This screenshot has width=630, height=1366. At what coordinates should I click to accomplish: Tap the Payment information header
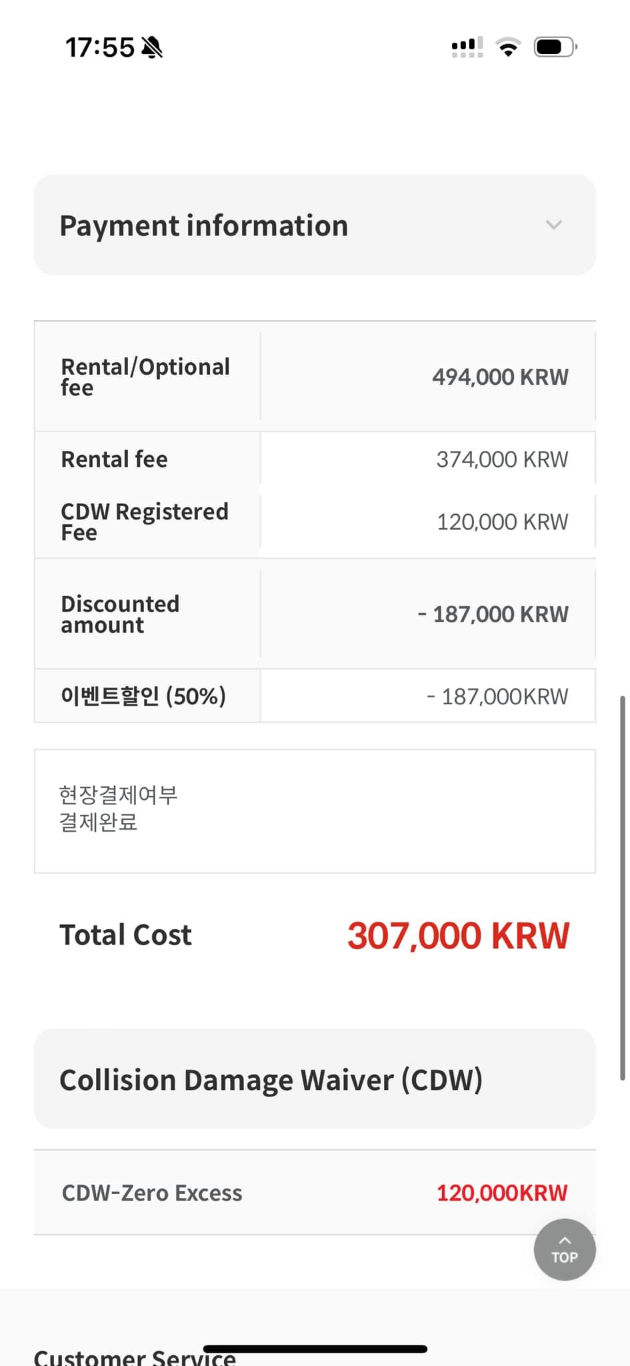(x=203, y=225)
